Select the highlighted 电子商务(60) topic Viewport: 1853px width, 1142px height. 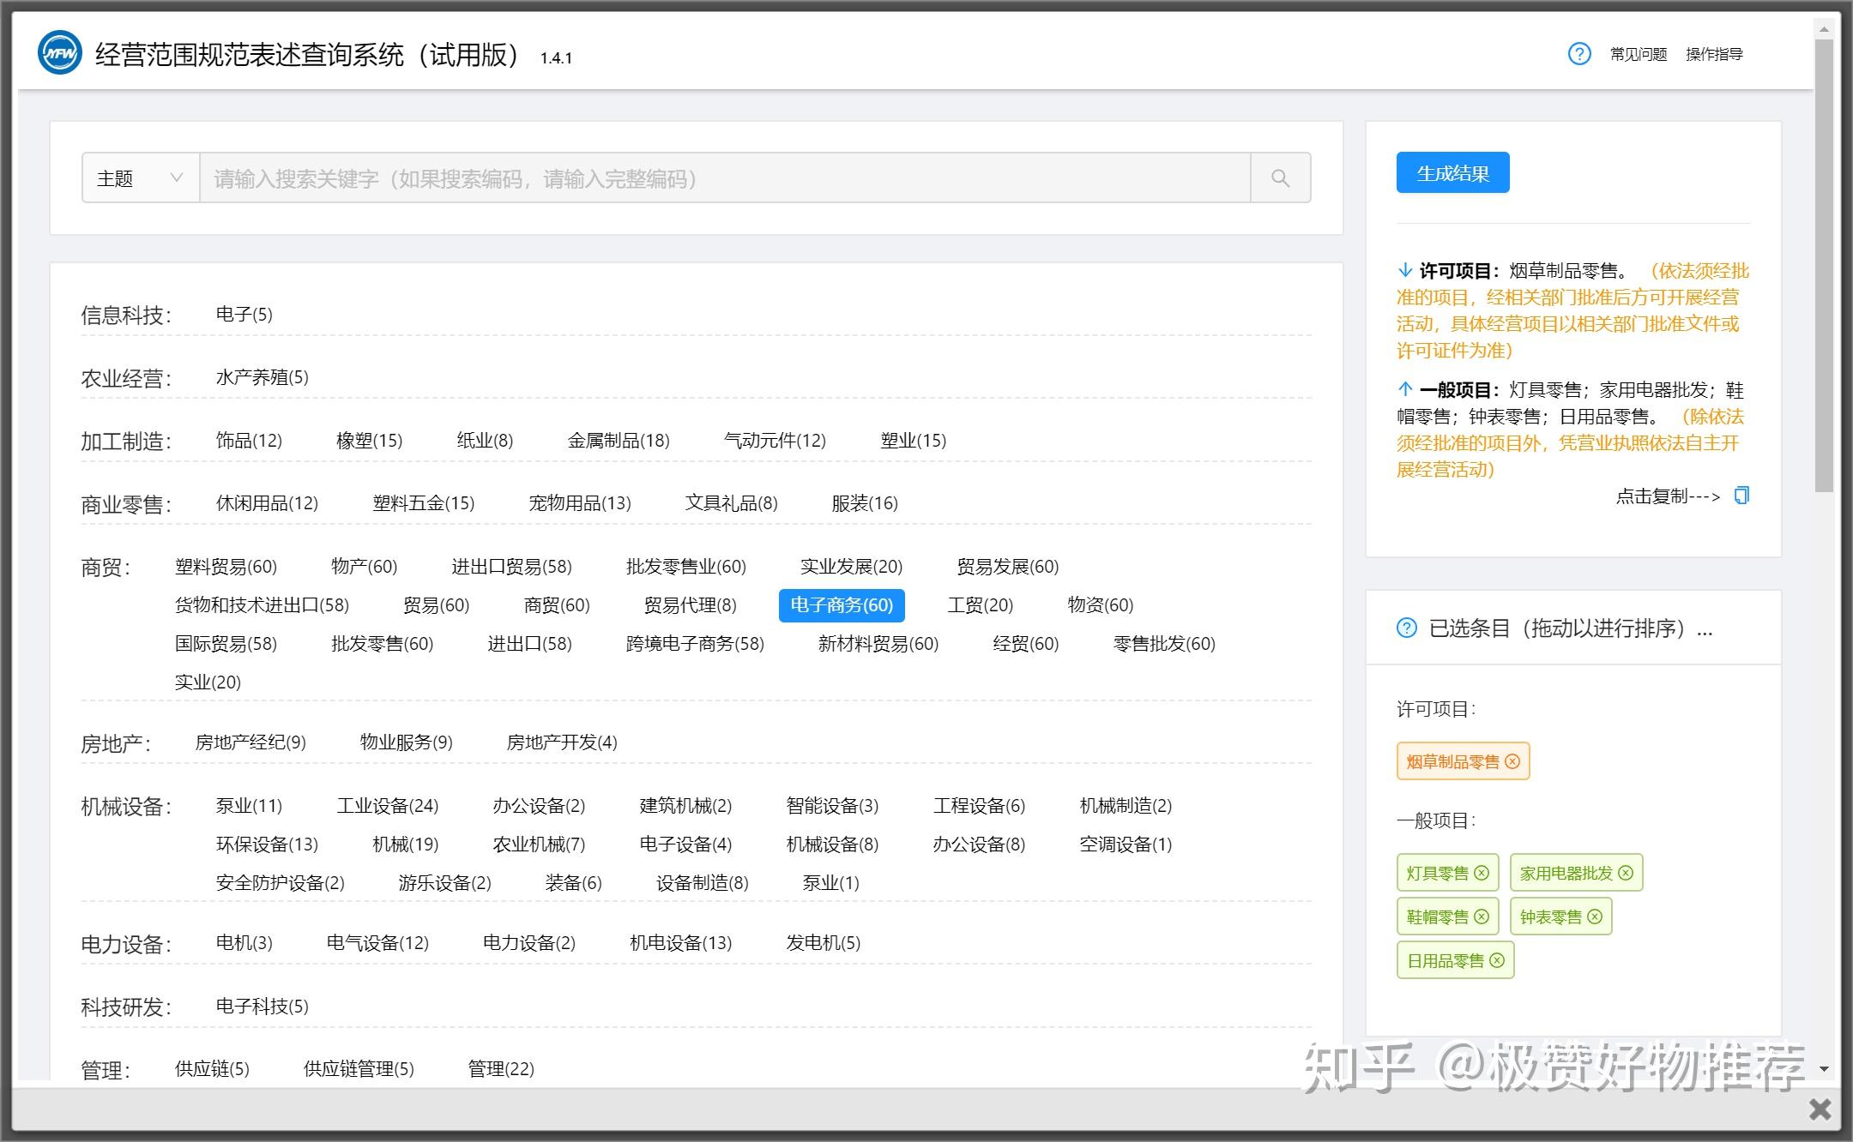tap(842, 605)
